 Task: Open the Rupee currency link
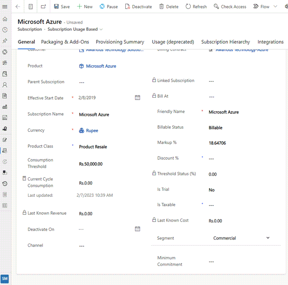(x=92, y=131)
